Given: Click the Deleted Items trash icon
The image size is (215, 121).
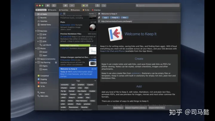Looking at the screenshot, I should pos(39,25).
